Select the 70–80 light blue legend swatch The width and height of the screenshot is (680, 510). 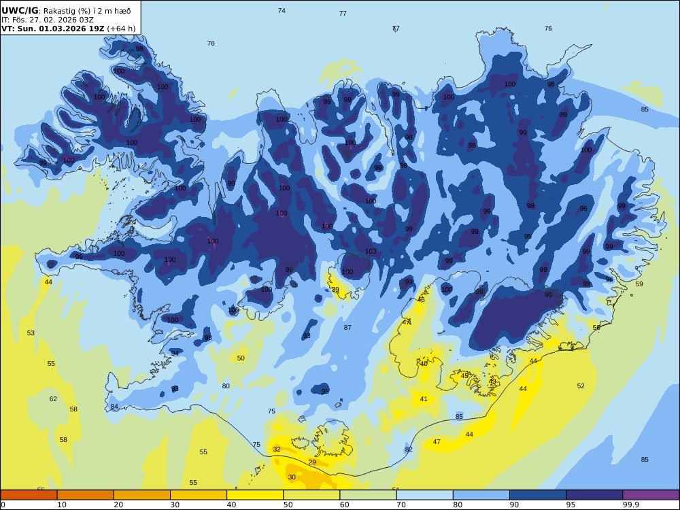point(424,495)
